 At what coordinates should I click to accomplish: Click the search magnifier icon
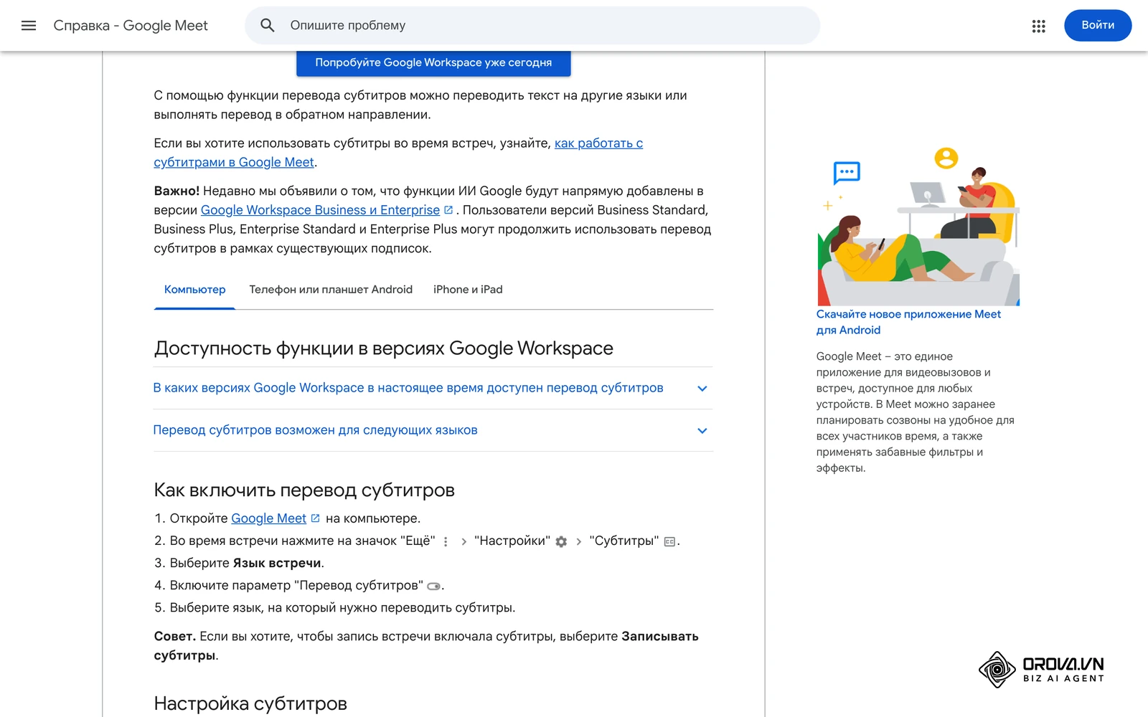coord(268,26)
